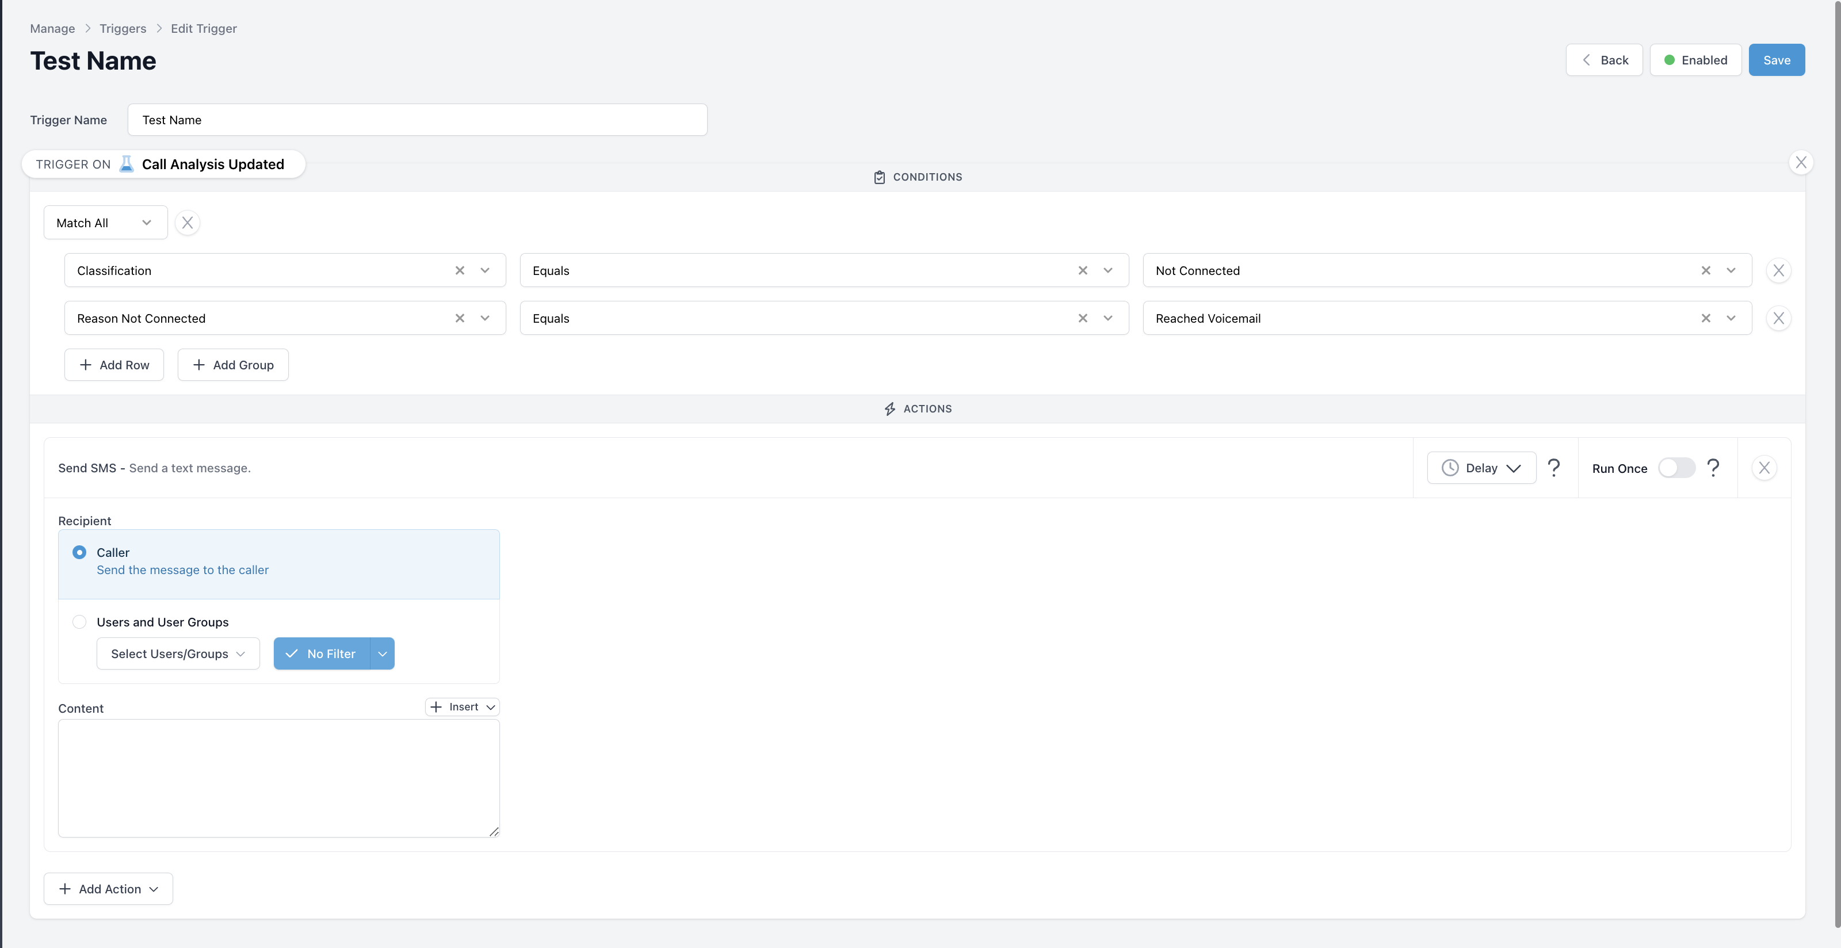Open the Match All dropdown
The image size is (1841, 948).
point(105,223)
